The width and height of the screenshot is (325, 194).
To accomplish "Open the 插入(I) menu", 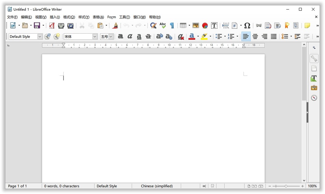I will click(x=55, y=17).
